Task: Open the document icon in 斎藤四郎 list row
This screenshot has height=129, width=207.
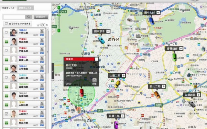Action: [42, 85]
